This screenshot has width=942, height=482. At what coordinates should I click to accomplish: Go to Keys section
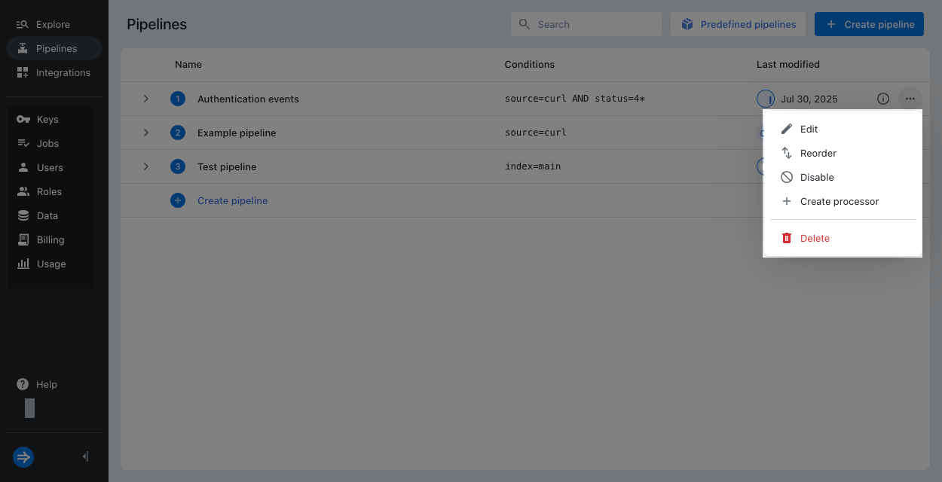(x=47, y=120)
